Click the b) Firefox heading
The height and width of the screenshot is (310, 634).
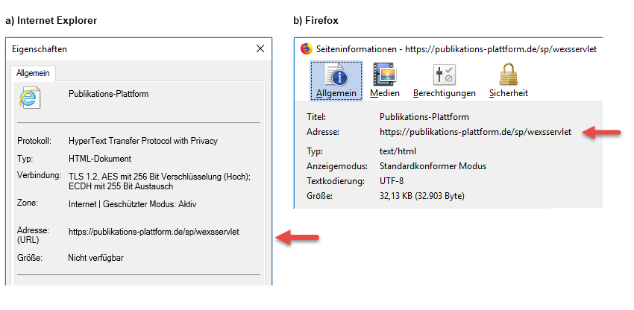tap(316, 20)
